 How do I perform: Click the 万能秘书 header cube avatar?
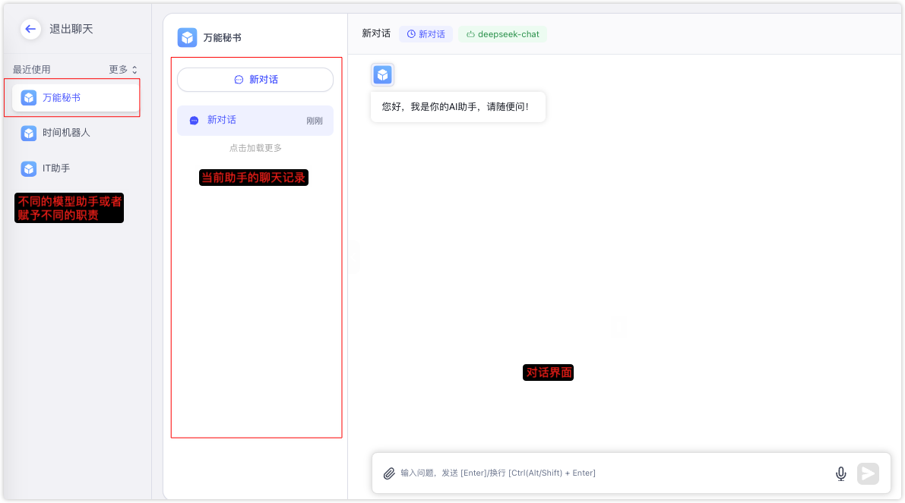(187, 37)
